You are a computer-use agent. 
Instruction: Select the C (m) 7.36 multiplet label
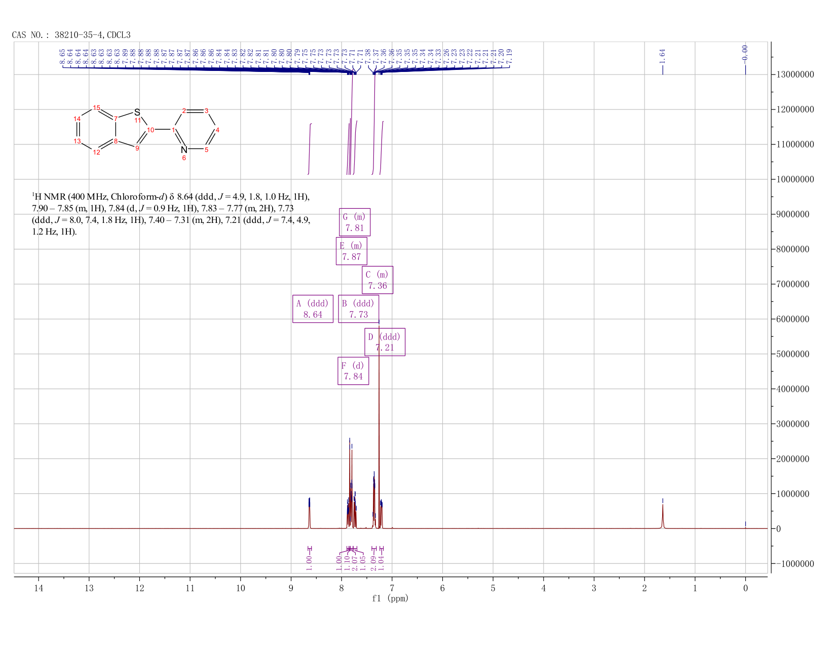377,280
